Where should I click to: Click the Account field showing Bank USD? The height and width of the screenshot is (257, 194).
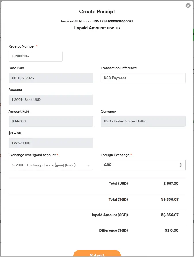pos(51,99)
